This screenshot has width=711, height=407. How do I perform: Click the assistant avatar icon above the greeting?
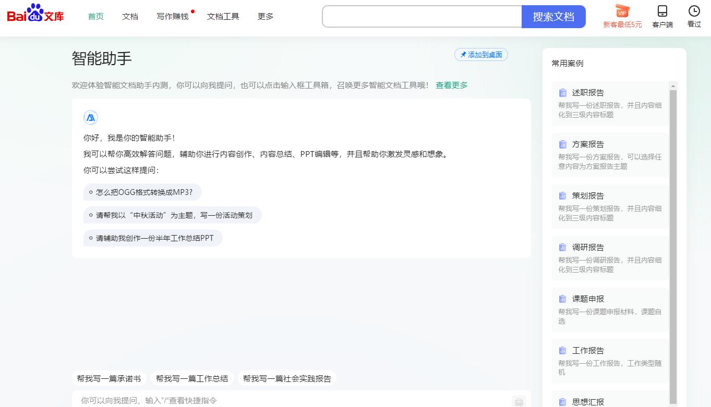pyautogui.click(x=90, y=117)
